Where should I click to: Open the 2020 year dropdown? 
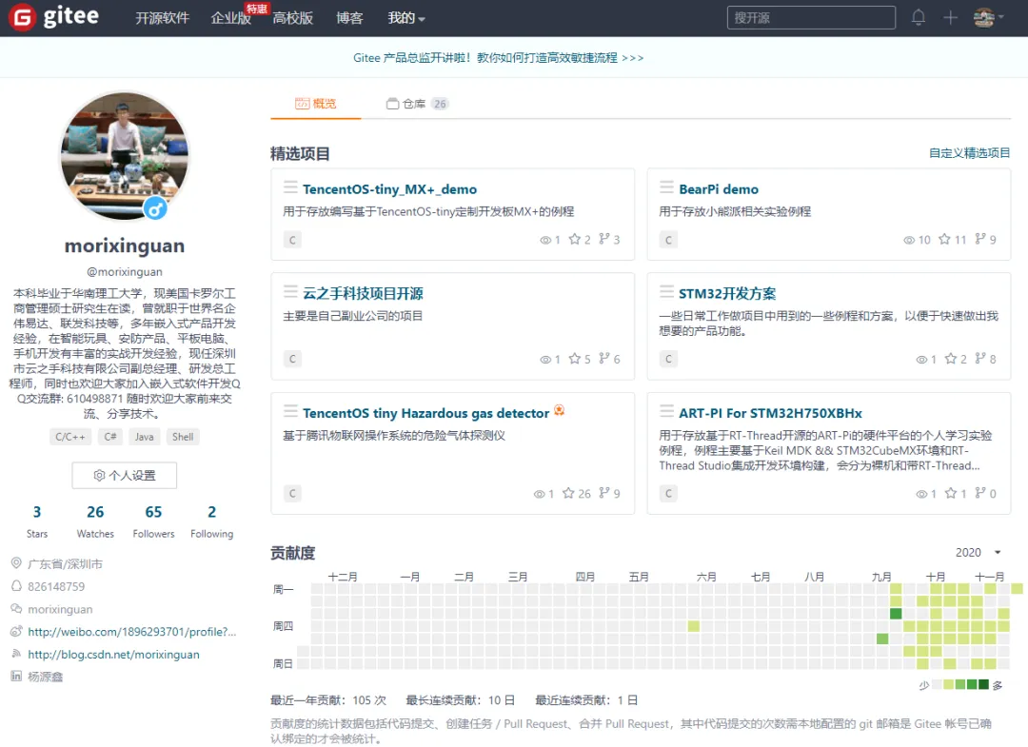978,552
